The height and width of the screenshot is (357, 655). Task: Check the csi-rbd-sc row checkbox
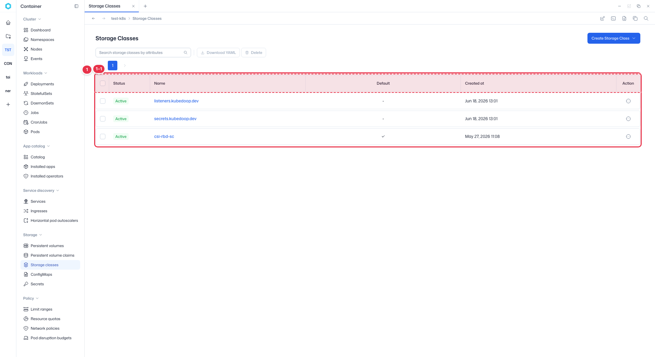(x=103, y=137)
